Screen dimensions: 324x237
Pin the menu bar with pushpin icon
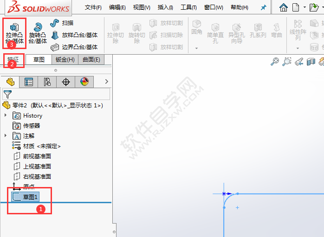click(264, 8)
